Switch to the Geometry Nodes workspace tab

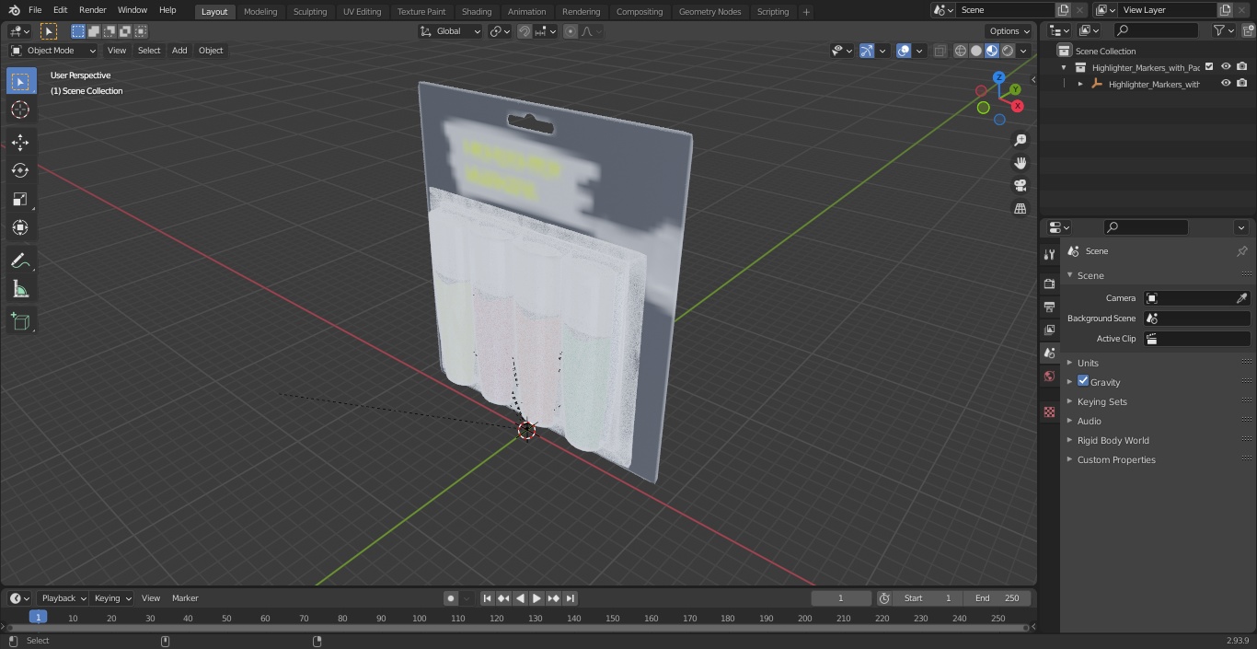[709, 11]
